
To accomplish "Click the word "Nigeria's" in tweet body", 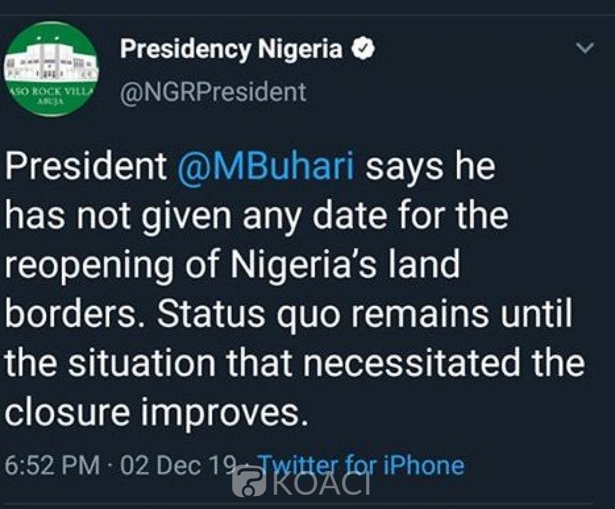I will tap(294, 266).
